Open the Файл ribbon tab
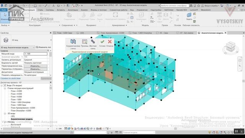245x138 pixels. pyautogui.click(x=3, y=10)
